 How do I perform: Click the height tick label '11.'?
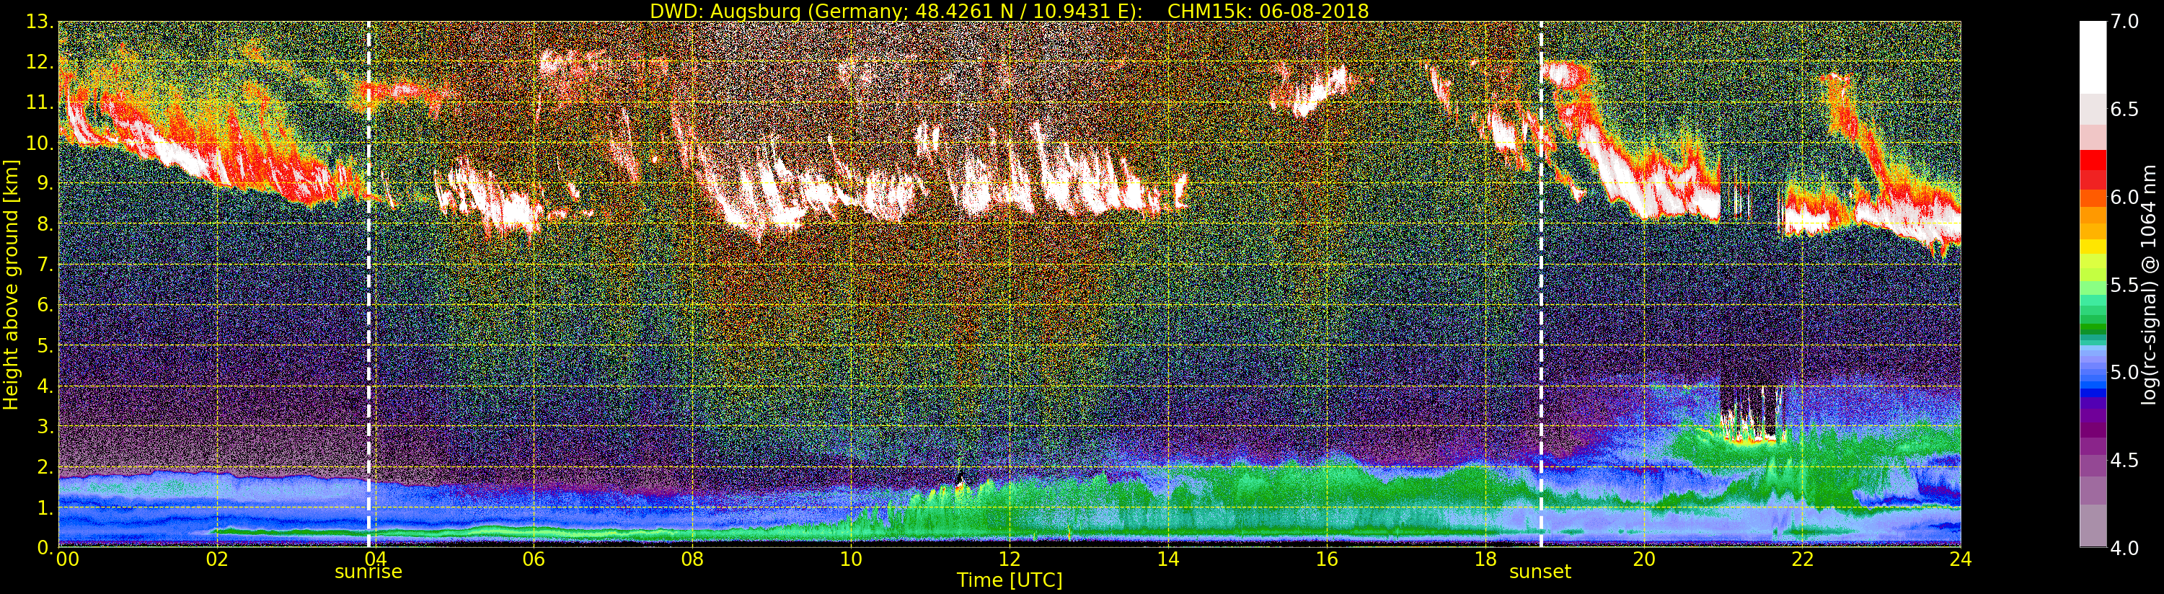coord(40,102)
